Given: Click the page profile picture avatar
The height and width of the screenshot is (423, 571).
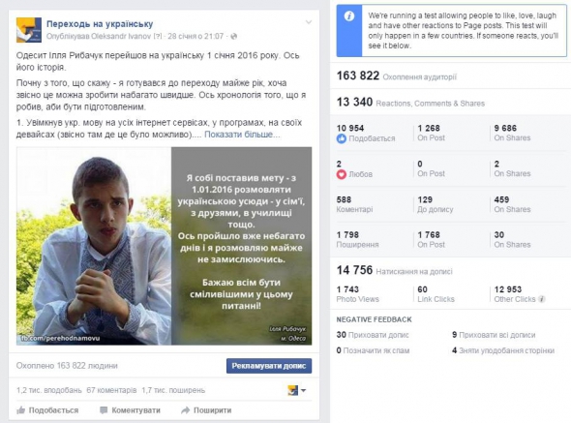Looking at the screenshot, I should [x=29, y=30].
